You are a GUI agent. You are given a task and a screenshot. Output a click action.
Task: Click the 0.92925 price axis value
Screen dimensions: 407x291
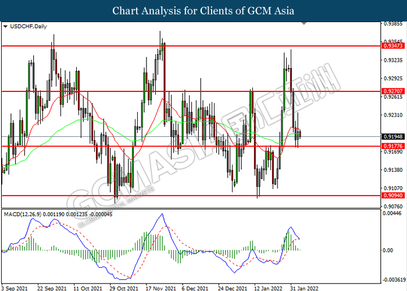pos(393,78)
